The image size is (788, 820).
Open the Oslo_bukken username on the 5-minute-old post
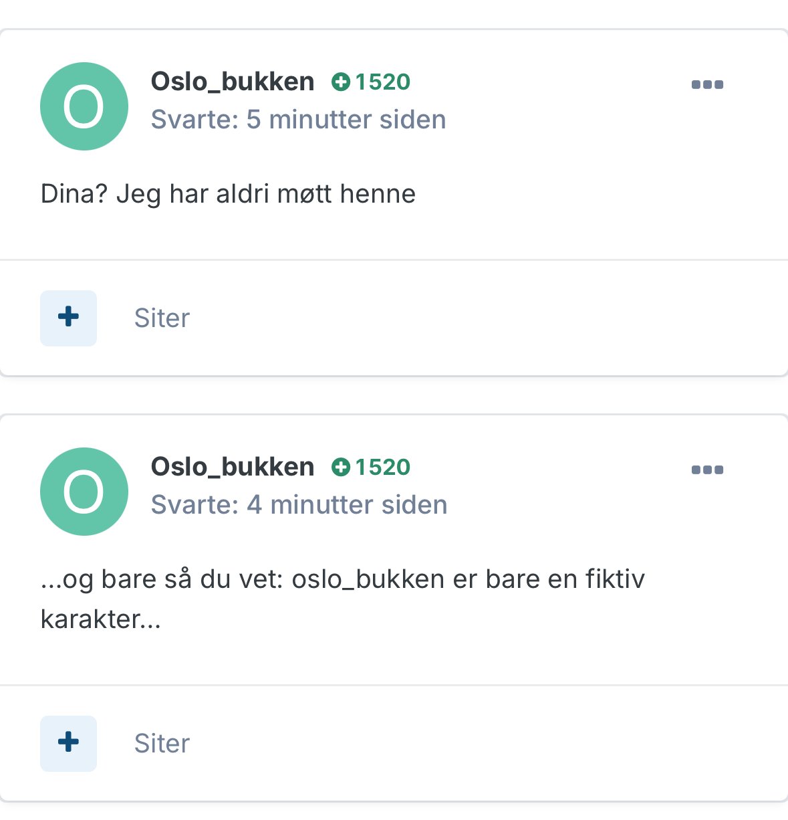tap(233, 82)
